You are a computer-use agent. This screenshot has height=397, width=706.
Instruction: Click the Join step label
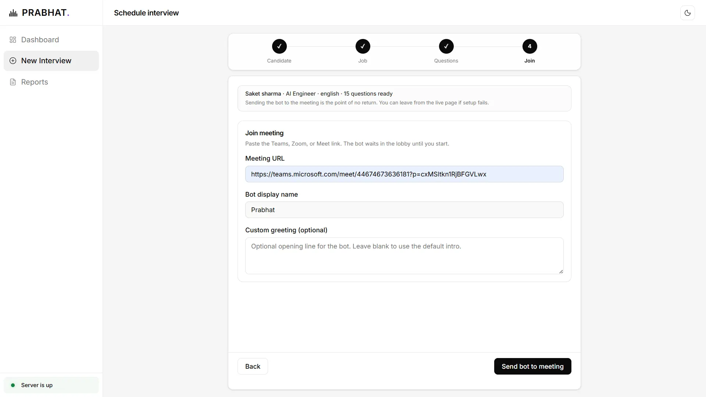click(529, 61)
